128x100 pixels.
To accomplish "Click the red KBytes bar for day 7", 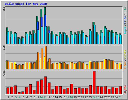I will (x=30, y=89).
